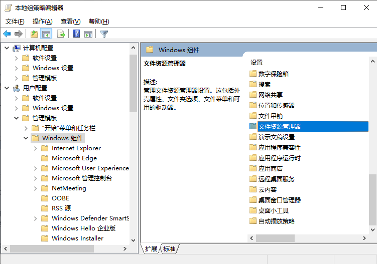
Task: Switch to the 标准 tab
Action: 169,249
